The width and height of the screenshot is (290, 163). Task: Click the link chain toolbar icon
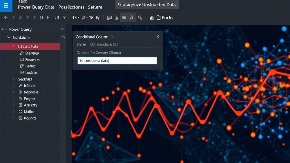pos(140,18)
